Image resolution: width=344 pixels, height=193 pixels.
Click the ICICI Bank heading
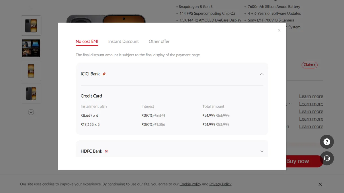[x=90, y=74]
